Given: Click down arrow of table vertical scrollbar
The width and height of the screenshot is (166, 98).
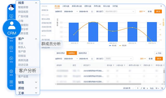Looking at the screenshot, I should tap(164, 82).
